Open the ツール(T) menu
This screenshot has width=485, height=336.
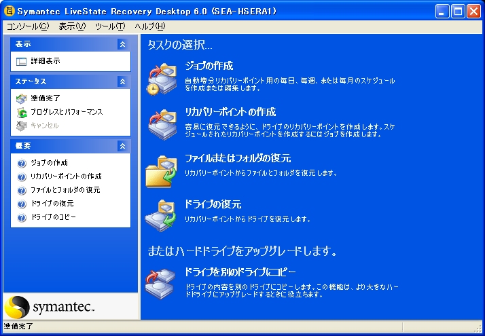[110, 26]
